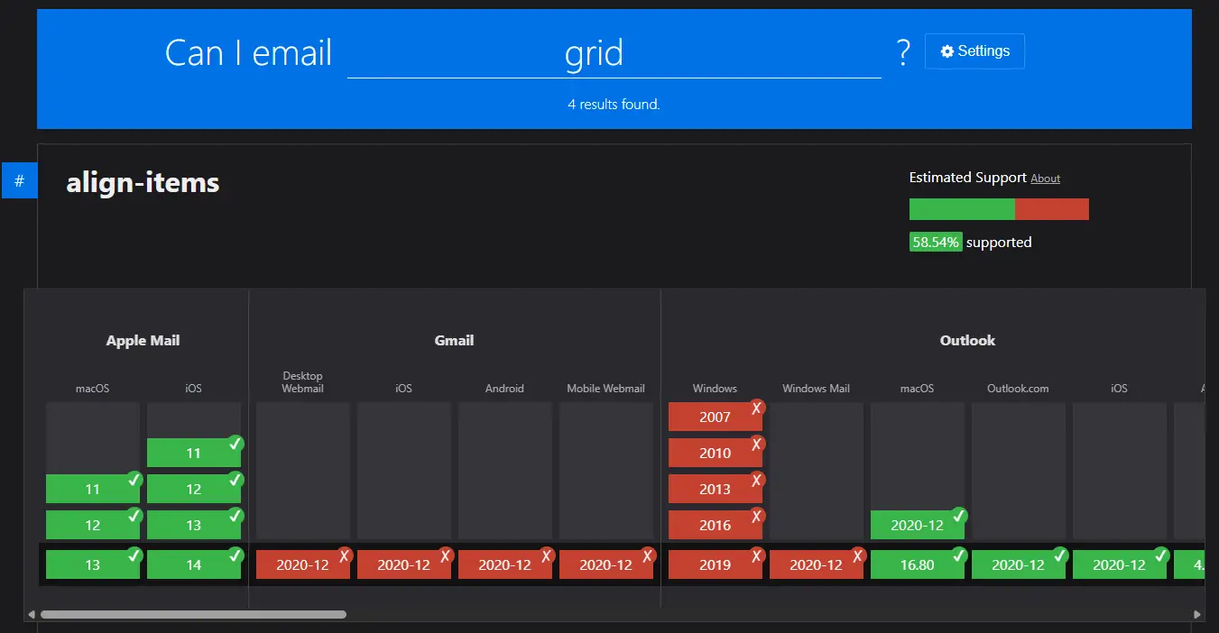Click Outlook Windows 2013 cell
The width and height of the screenshot is (1219, 633).
(x=716, y=489)
